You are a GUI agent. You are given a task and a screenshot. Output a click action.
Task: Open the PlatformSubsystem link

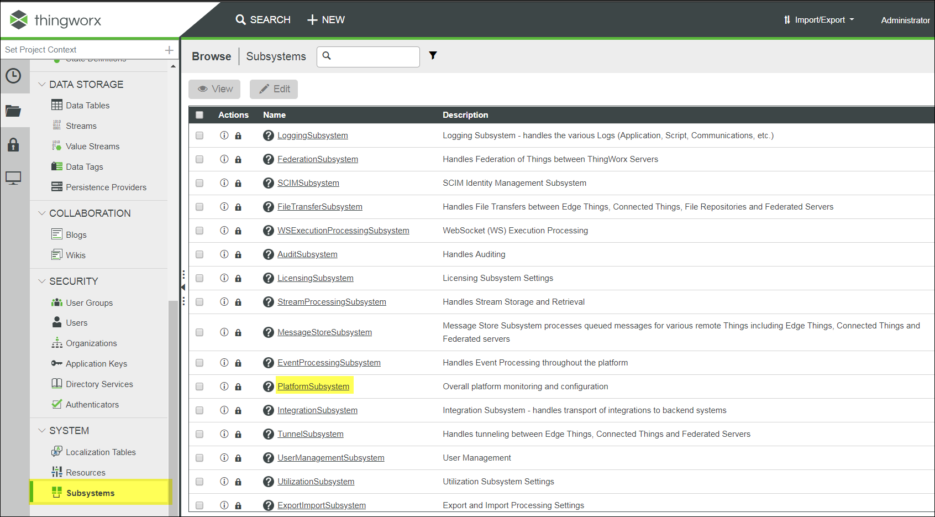(313, 387)
